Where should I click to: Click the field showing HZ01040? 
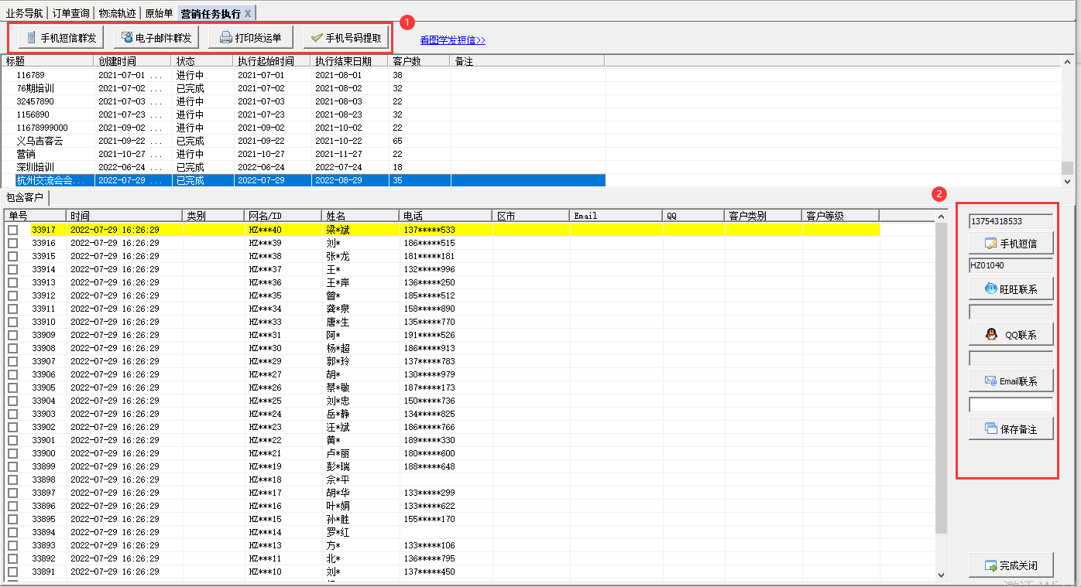pos(1011,265)
